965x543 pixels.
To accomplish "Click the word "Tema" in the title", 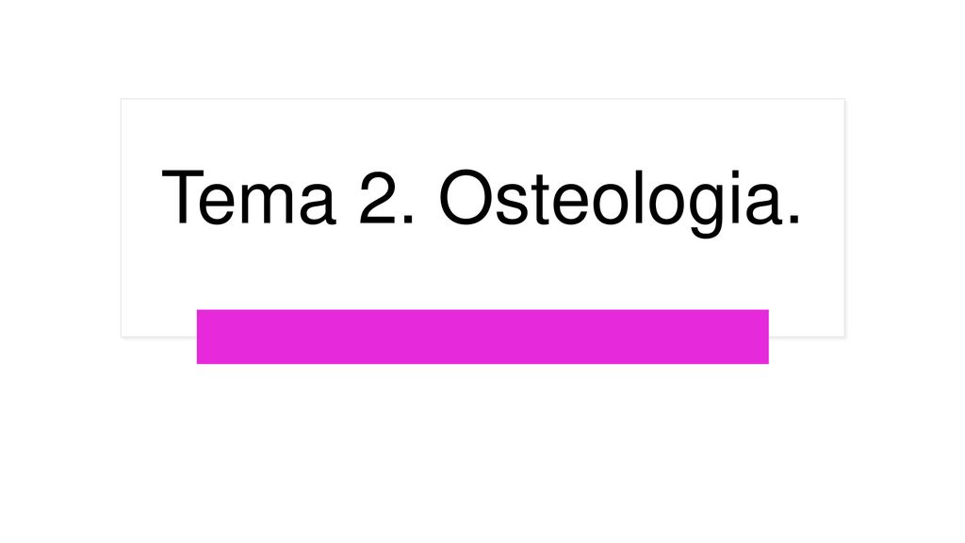I will tap(249, 198).
